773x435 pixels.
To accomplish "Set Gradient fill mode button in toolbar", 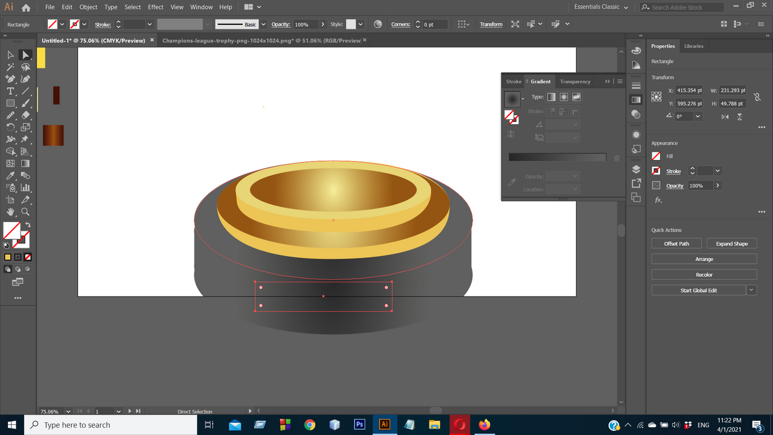I will click(x=18, y=257).
